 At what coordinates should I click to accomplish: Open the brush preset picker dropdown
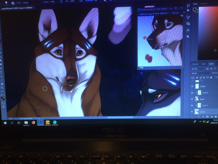coord(9,3)
